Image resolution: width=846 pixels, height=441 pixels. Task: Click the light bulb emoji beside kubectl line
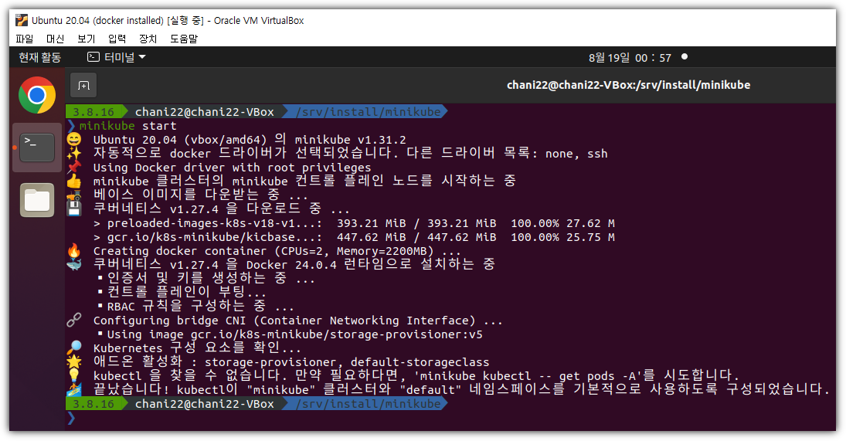point(74,376)
